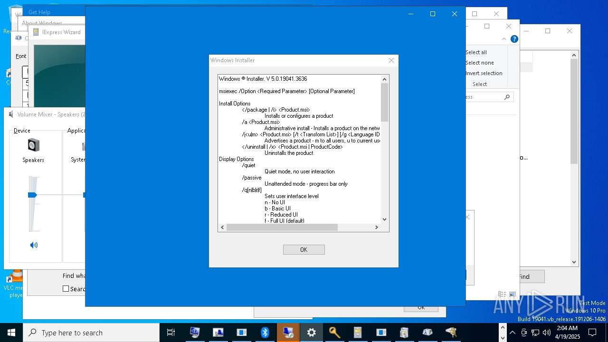Click the taskbar search box
The height and width of the screenshot is (342, 608).
[x=91, y=332]
